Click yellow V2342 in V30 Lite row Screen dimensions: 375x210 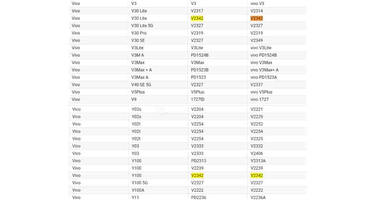pos(197,18)
